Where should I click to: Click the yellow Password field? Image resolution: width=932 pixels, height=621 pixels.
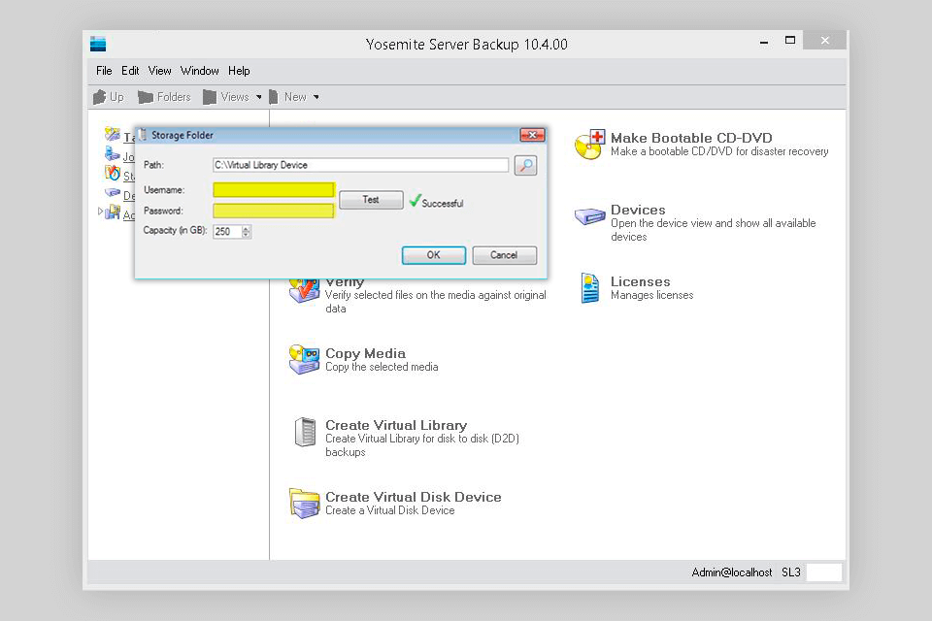click(274, 211)
